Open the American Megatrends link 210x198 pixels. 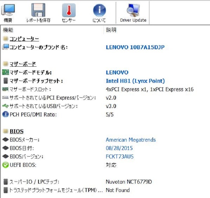tap(131, 140)
